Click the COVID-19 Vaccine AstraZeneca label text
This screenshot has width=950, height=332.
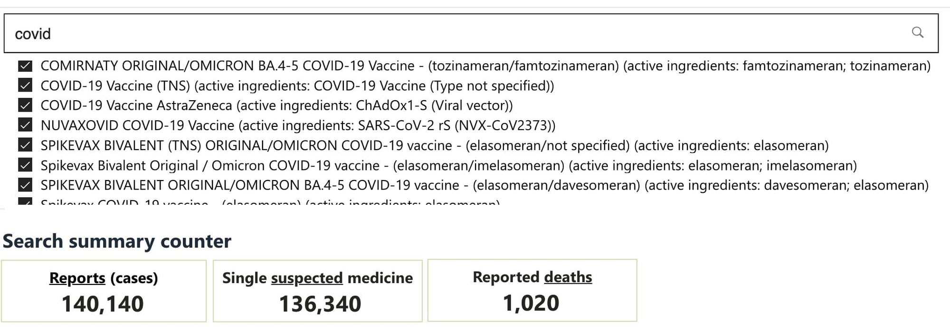(x=276, y=105)
